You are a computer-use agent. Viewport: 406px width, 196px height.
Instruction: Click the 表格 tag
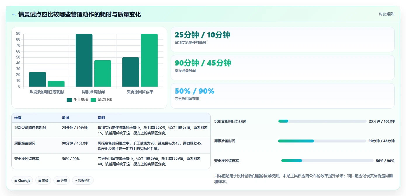43,180
